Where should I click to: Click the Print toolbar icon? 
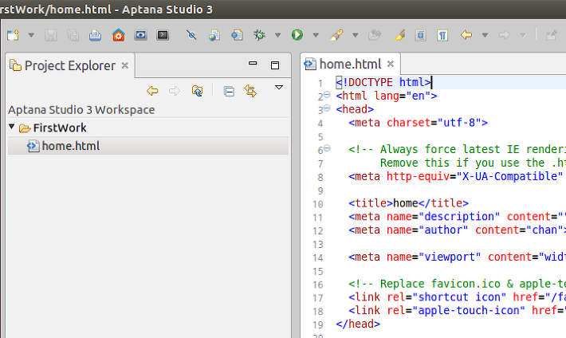pyautogui.click(x=96, y=35)
